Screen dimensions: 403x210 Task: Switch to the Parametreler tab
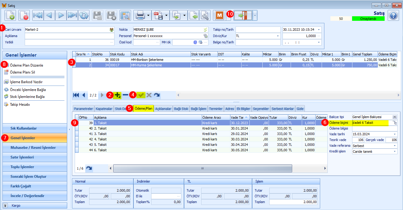pyautogui.click(x=83, y=109)
